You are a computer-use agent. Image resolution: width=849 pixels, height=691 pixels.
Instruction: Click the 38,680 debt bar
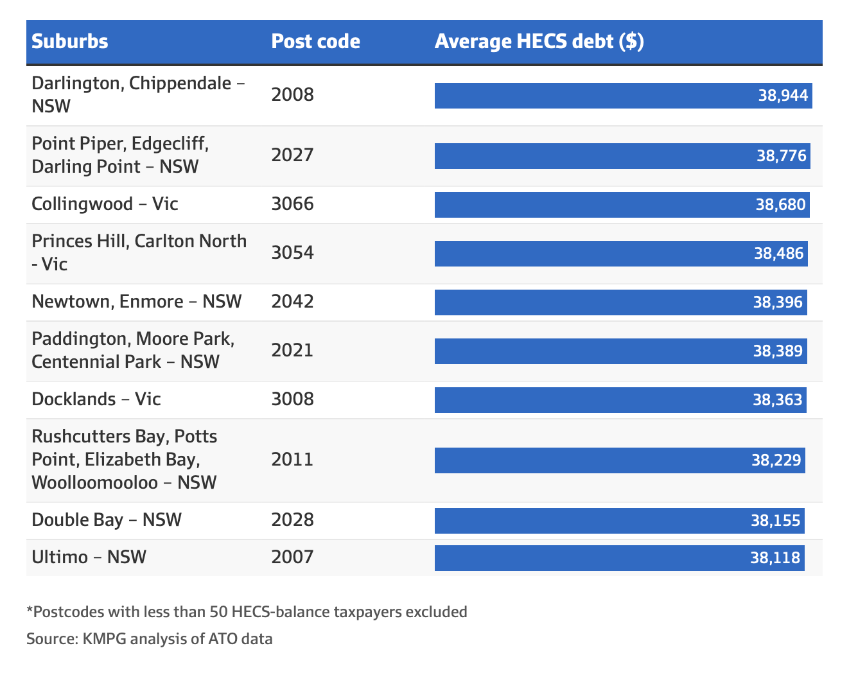(622, 205)
